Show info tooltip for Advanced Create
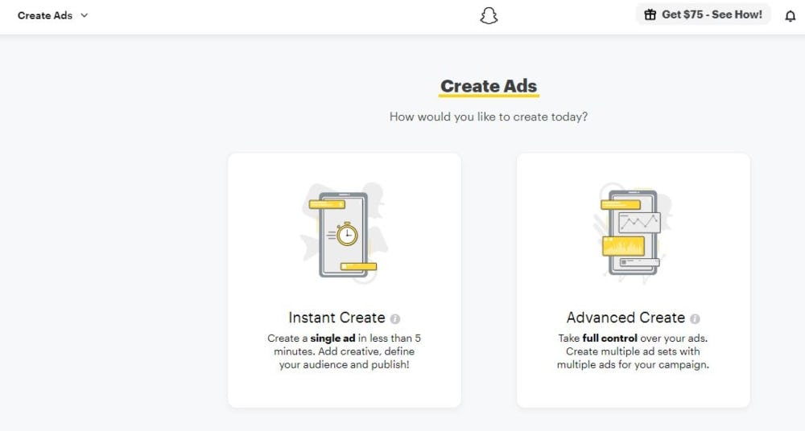This screenshot has width=805, height=431. coord(695,318)
